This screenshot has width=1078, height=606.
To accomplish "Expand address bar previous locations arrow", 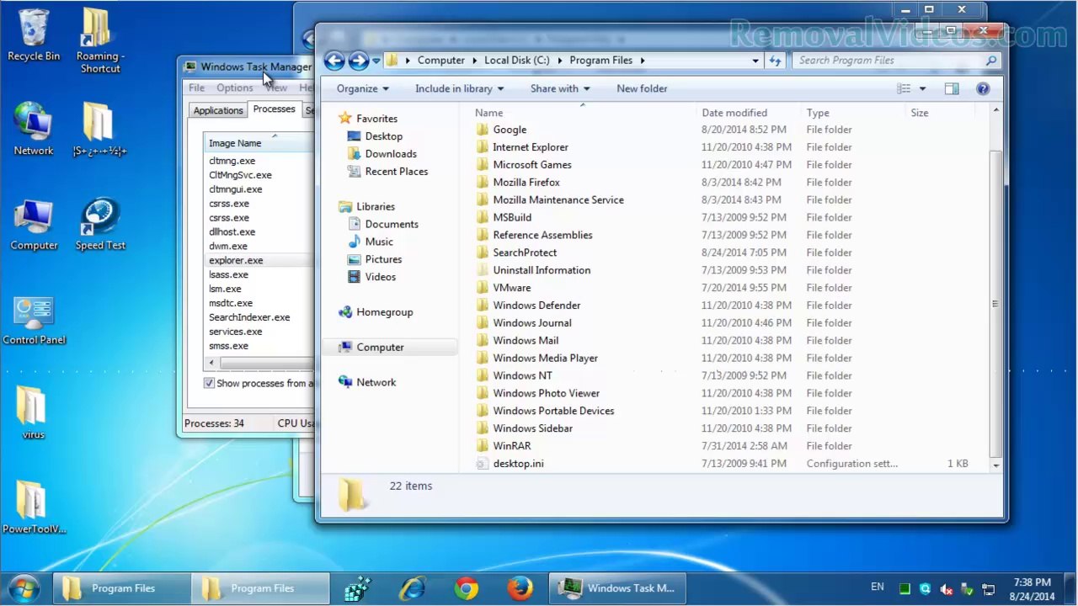I will pyautogui.click(x=755, y=61).
